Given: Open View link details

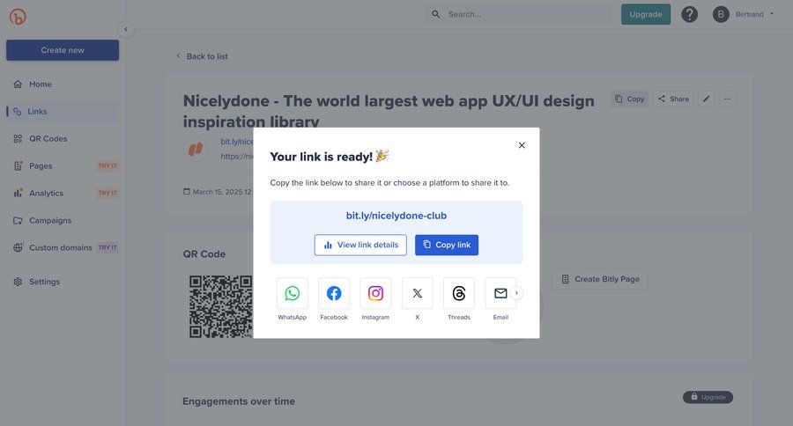Looking at the screenshot, I should (x=360, y=245).
